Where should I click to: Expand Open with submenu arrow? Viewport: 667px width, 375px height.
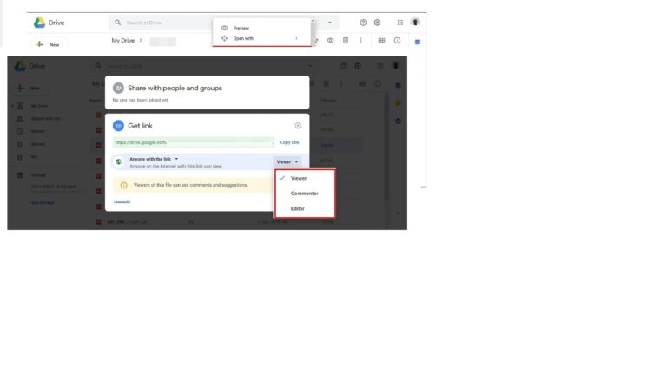296,38
